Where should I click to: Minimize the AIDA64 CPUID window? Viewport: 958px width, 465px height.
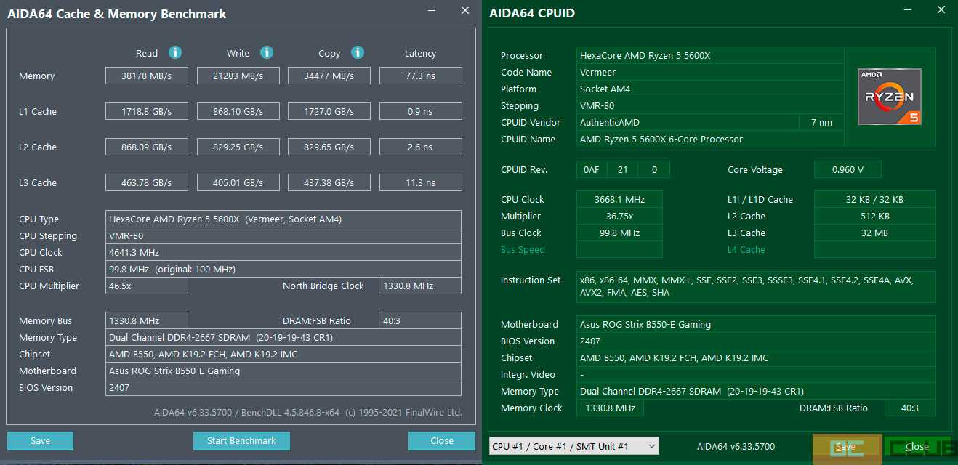[907, 10]
